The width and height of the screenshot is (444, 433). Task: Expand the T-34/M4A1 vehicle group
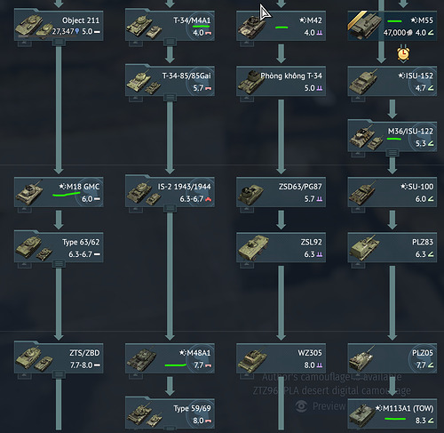(170, 42)
